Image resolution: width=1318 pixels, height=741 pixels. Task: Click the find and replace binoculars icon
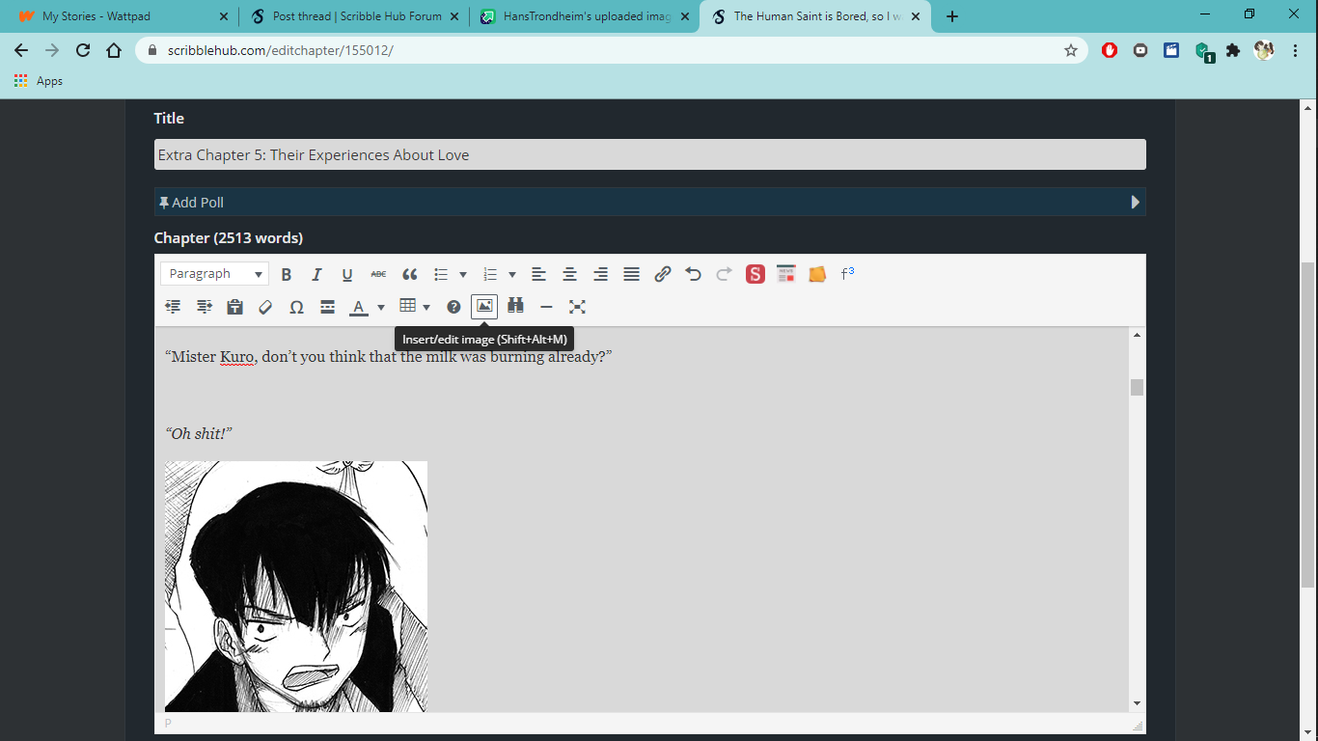515,307
